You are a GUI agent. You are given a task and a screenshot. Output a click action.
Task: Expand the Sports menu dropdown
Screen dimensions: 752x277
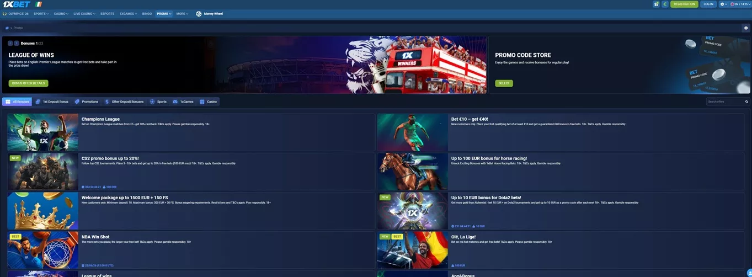point(41,14)
